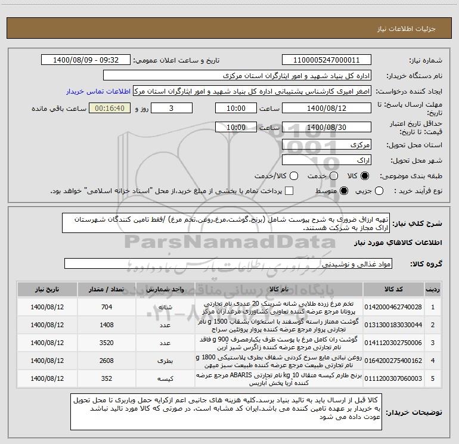Click egg product name تخم مرغ زرده طلایی
The height and width of the screenshot is (444, 459).
pyautogui.click(x=279, y=308)
